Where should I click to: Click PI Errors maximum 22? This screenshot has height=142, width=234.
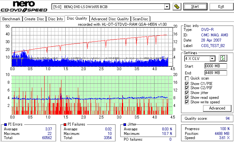(x=50, y=134)
